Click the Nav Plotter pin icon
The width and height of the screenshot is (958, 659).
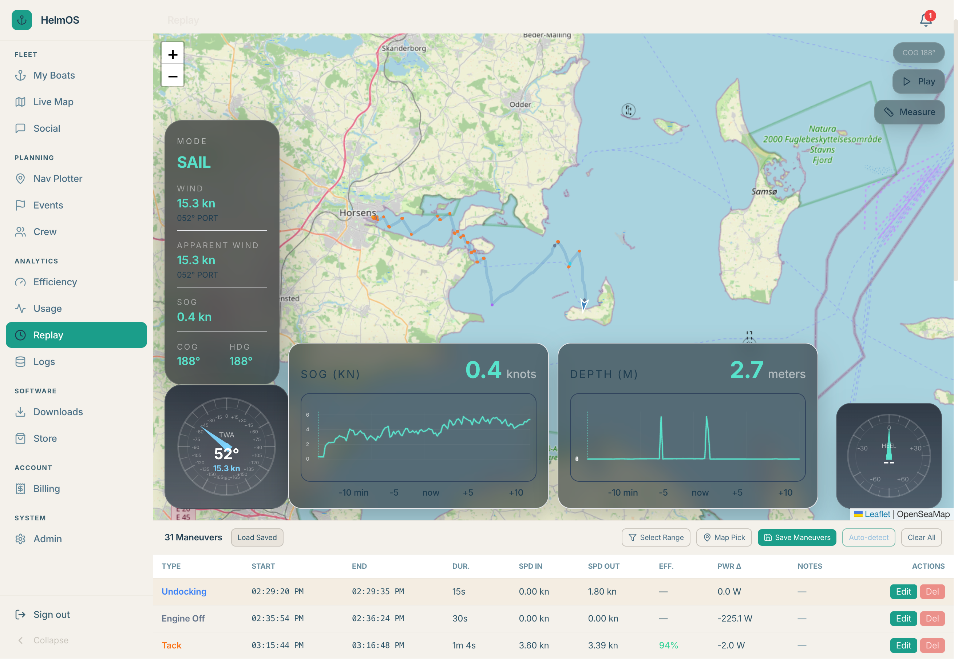20,178
